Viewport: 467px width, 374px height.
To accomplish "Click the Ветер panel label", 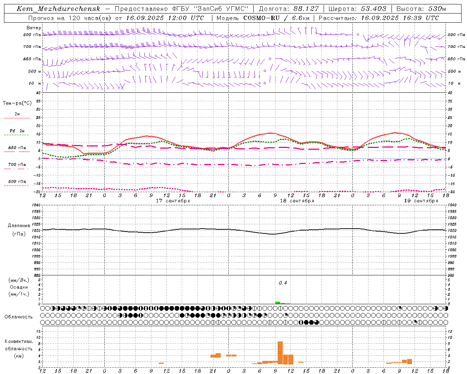I will (x=34, y=28).
